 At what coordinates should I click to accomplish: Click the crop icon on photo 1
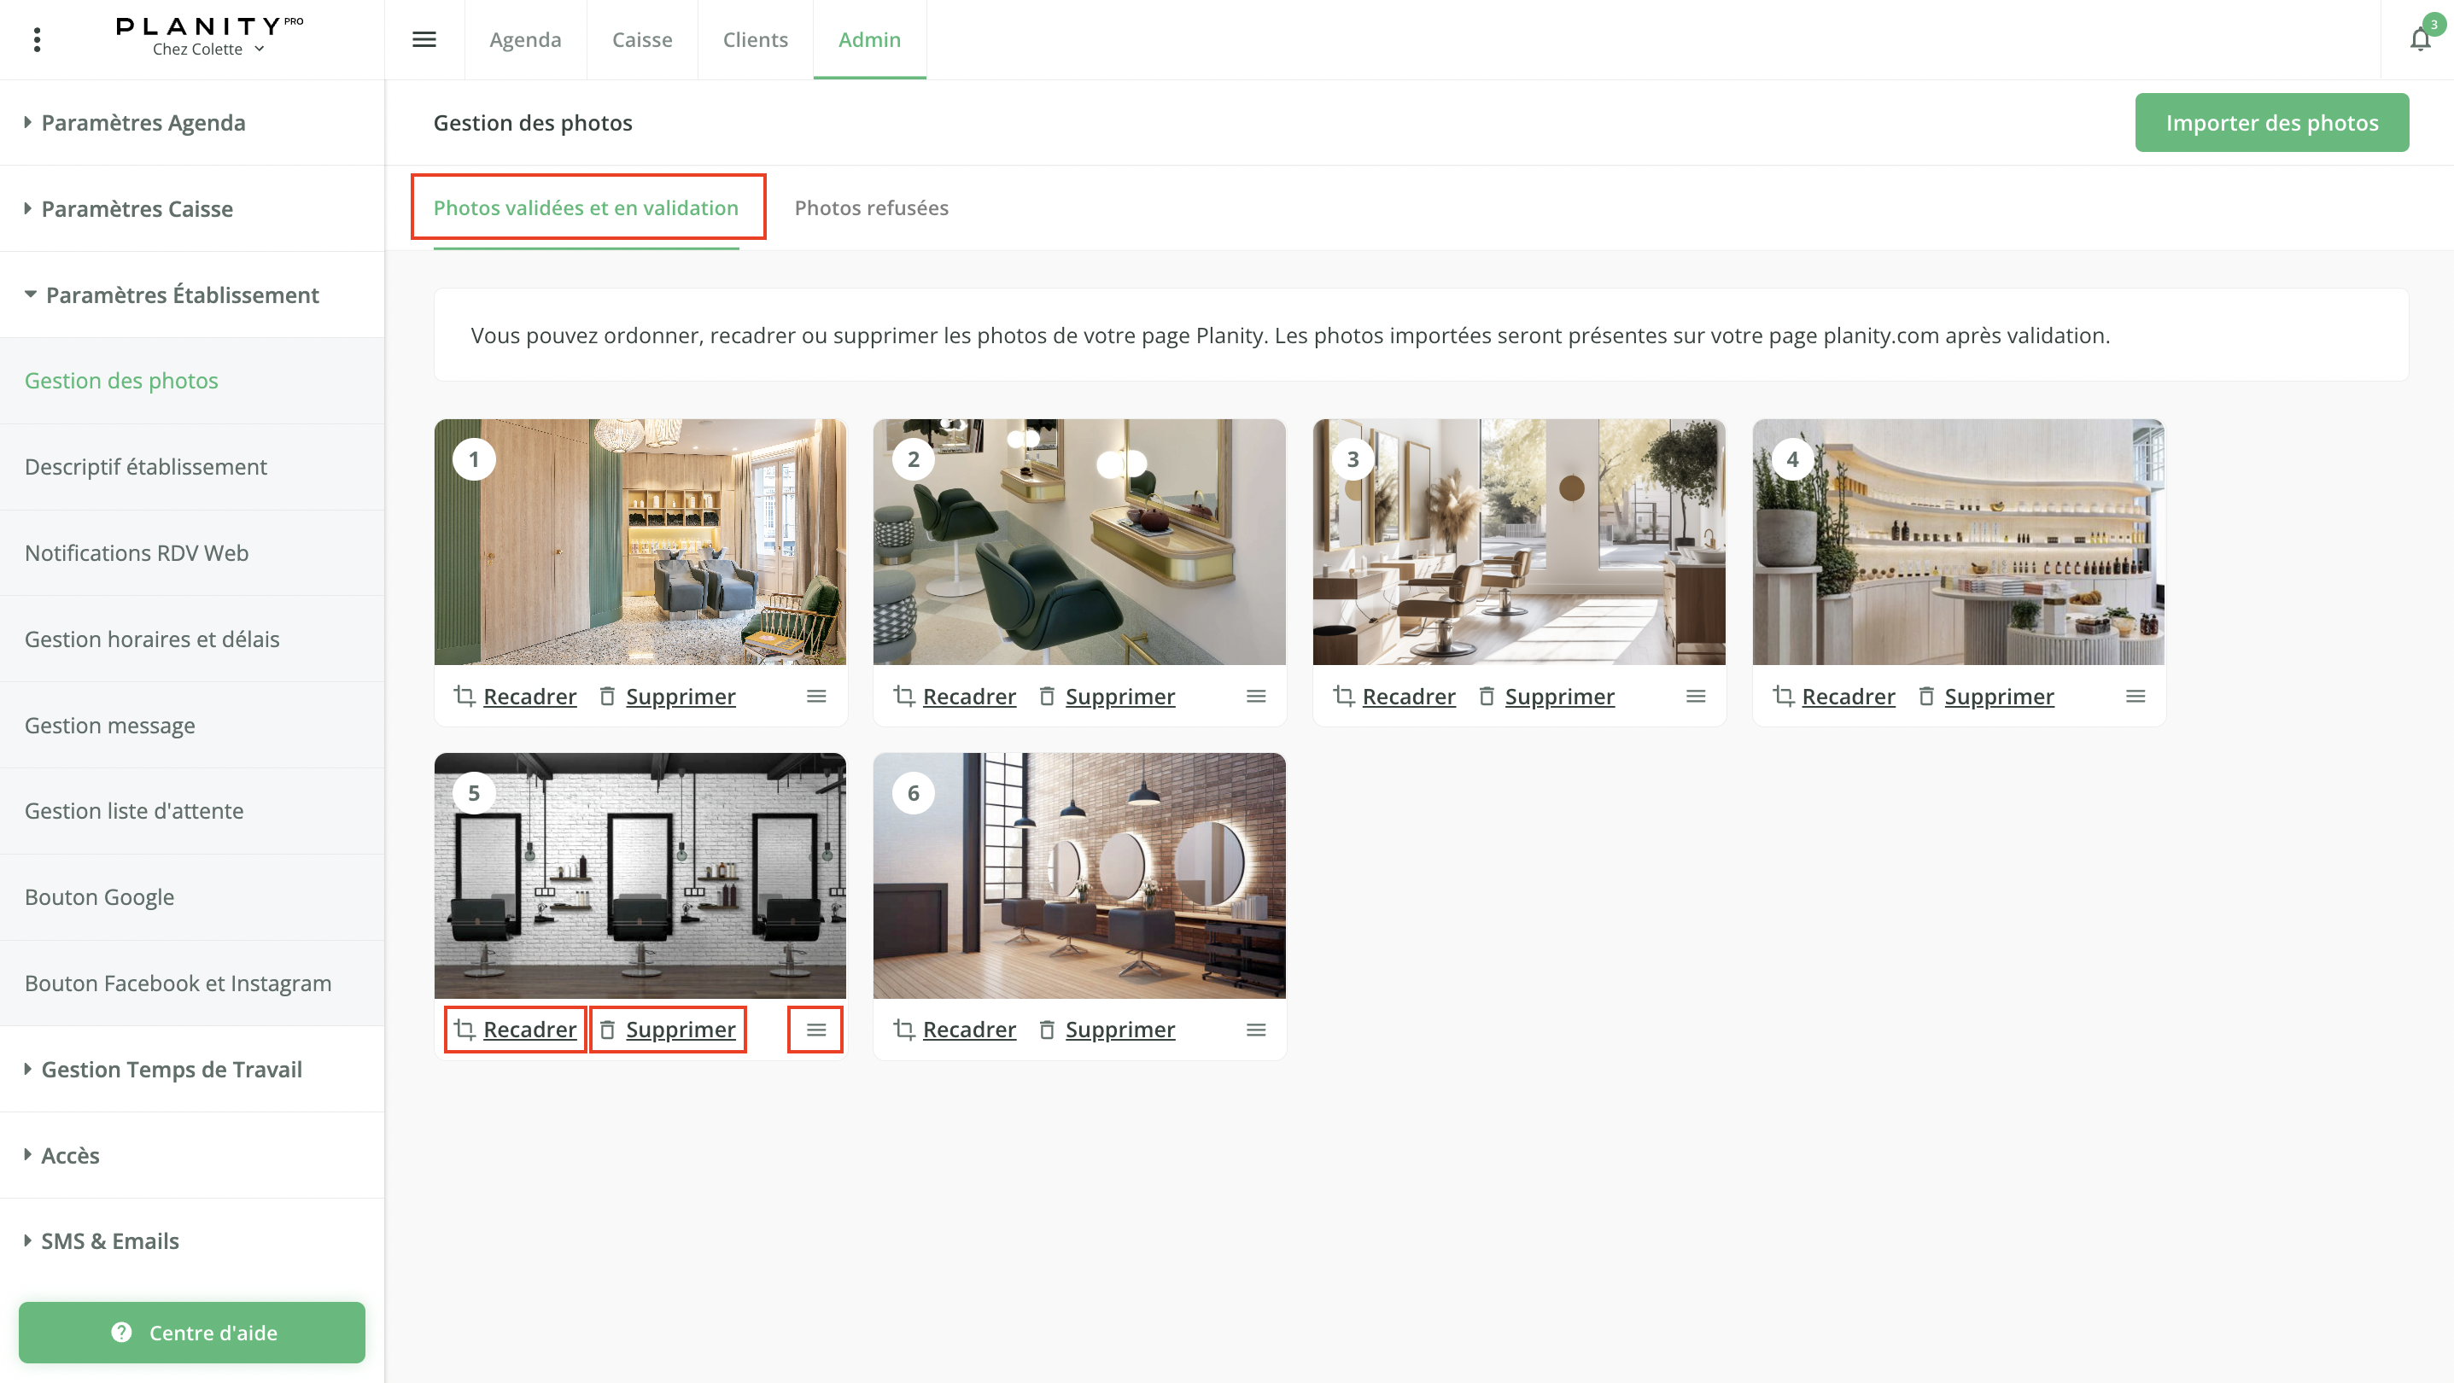click(465, 697)
